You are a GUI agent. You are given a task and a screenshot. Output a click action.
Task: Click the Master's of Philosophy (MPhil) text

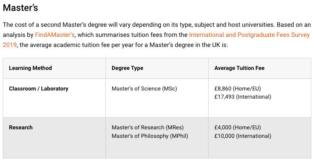150,136
